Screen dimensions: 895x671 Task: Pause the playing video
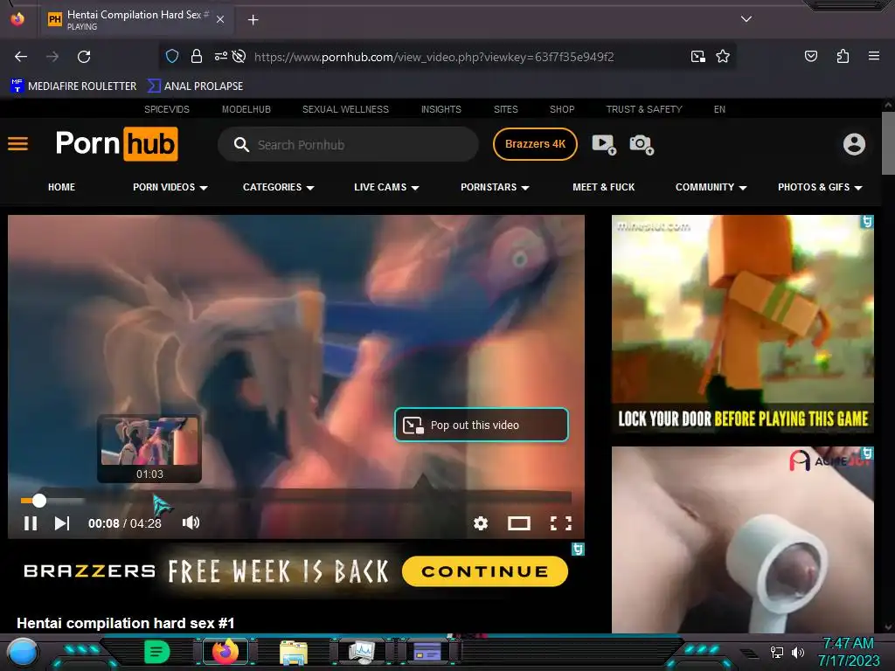pos(31,523)
